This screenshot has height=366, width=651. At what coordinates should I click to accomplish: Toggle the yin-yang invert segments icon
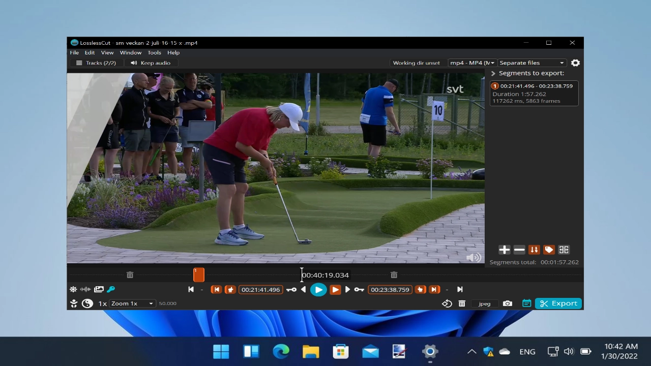click(87, 303)
